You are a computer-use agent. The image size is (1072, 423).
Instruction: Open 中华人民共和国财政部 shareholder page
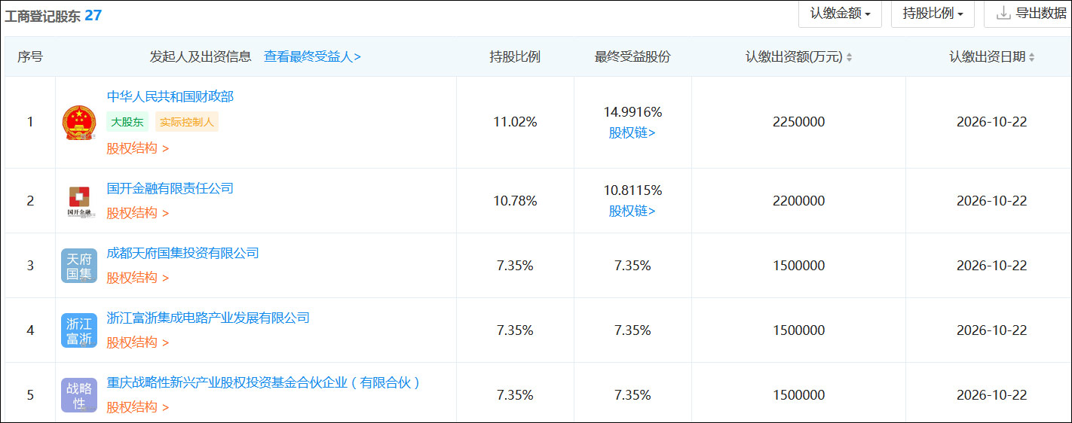point(170,96)
